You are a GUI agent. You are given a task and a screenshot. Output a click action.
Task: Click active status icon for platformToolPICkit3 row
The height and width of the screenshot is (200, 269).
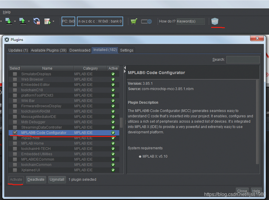(x=113, y=95)
